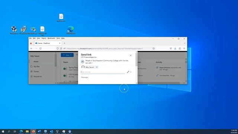This screenshot has width=238, height=134.
Task: Open the Firefox Tools menu
Action: 58,38
